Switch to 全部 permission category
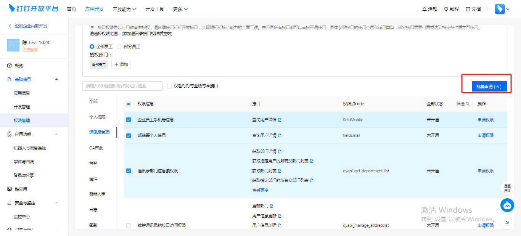521x236 pixels. (x=93, y=101)
